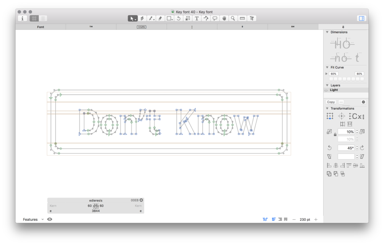Screen dimensions: 384x245
Task: Switch to the Text tool
Action: 197,18
